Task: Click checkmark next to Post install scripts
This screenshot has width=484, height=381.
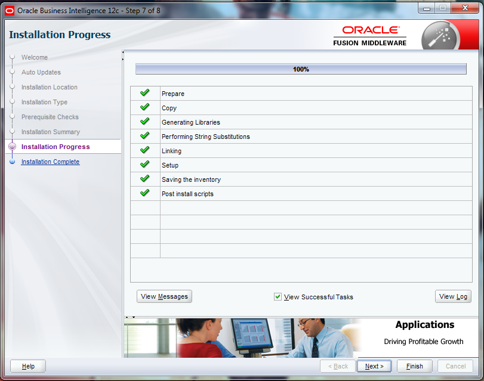Action: point(145,193)
